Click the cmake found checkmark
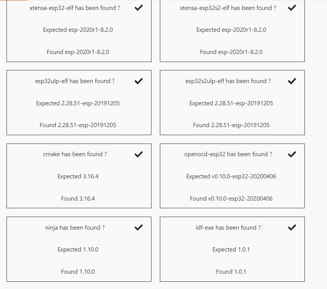Screen dimensions: 327x289 point(138,154)
